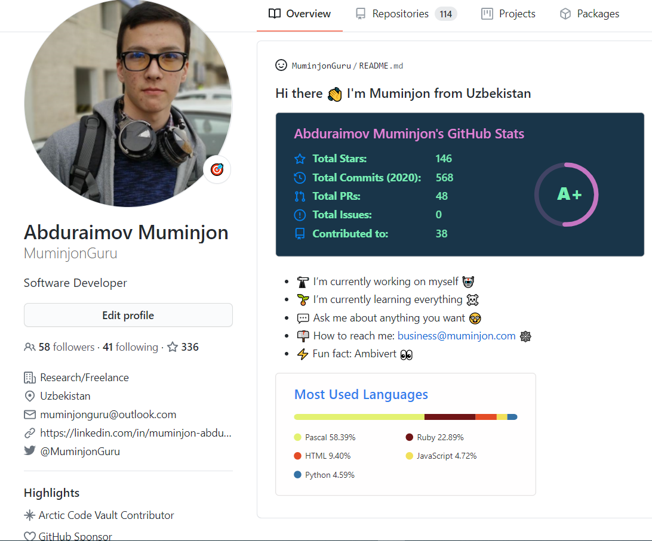Click the JavaScript yellow legend dot
This screenshot has width=652, height=541.
(x=409, y=456)
